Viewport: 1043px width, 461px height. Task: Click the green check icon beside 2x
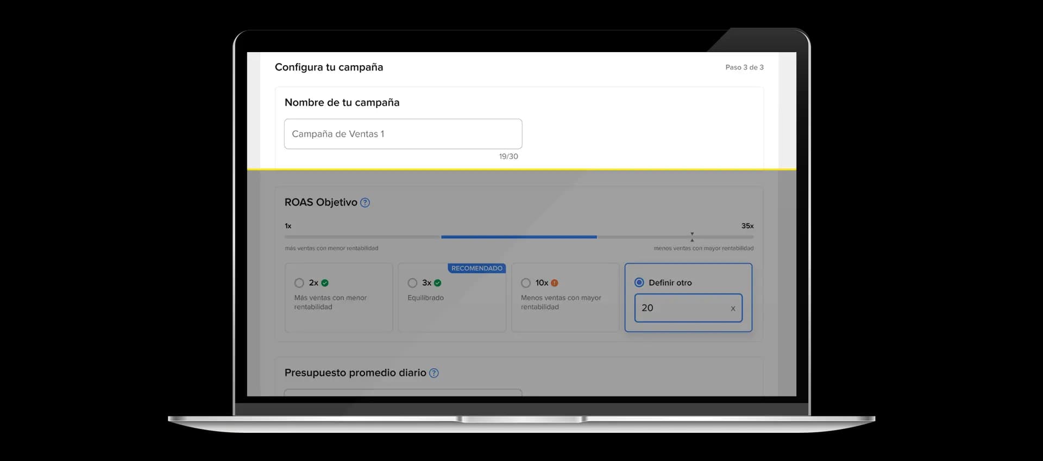point(325,283)
